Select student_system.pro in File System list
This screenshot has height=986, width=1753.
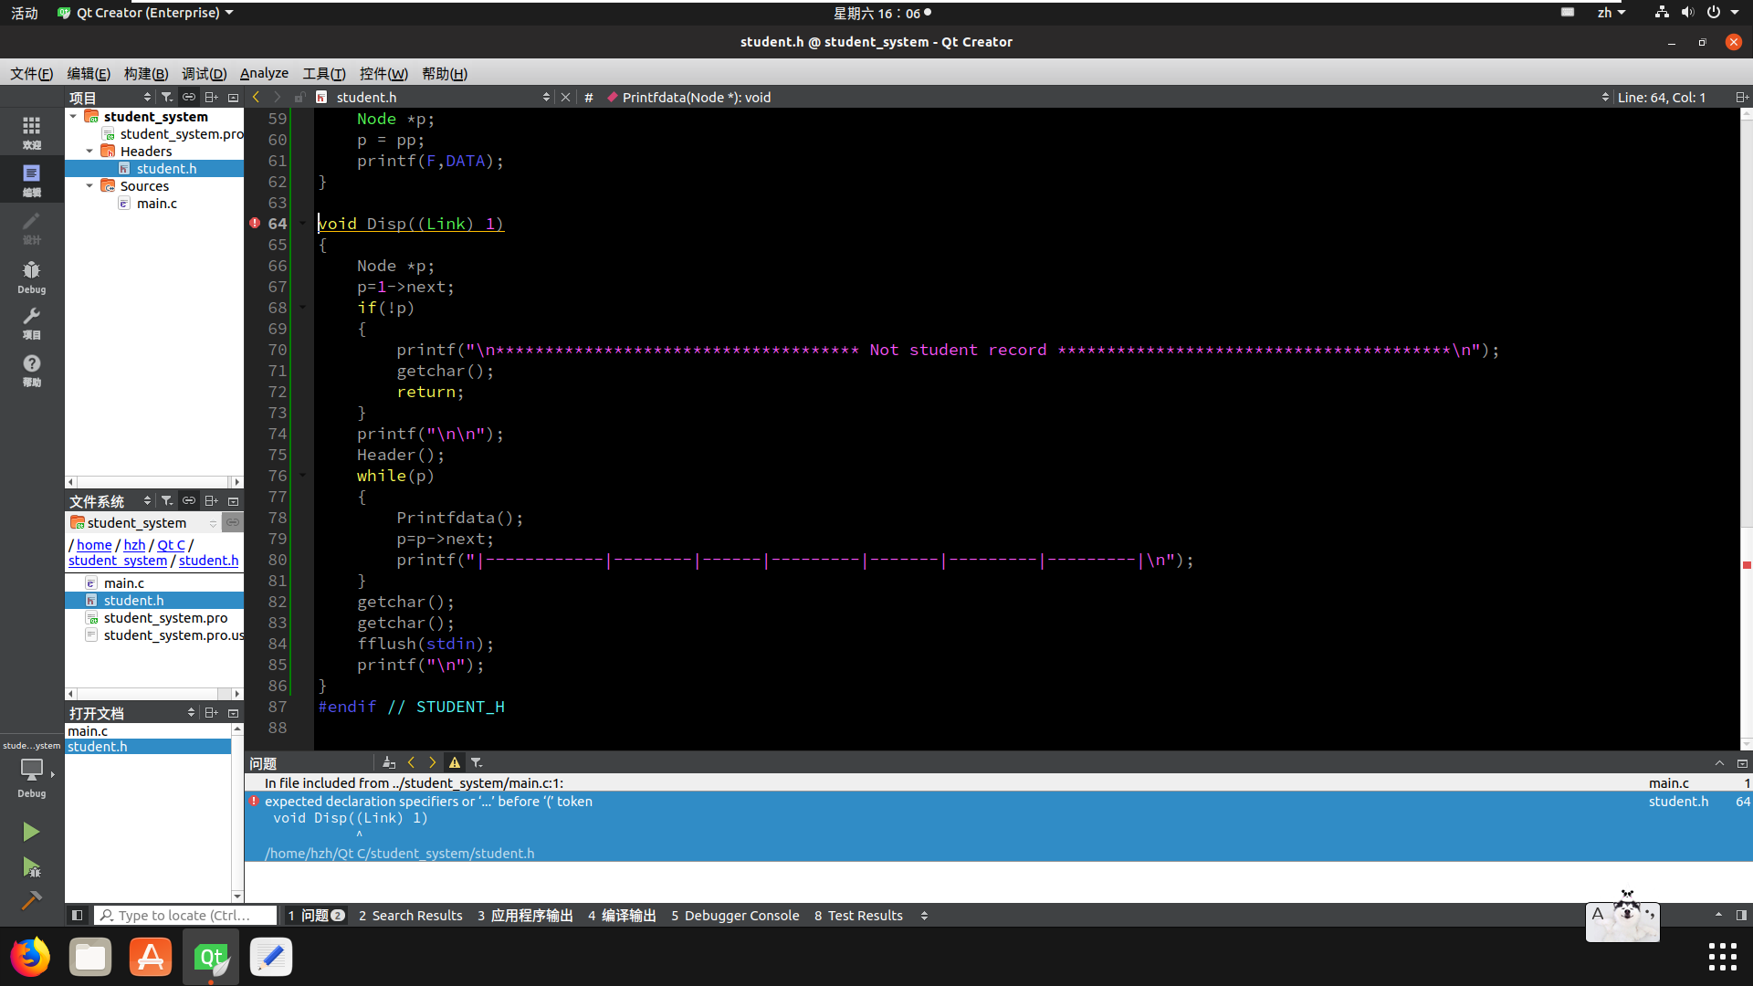165,617
